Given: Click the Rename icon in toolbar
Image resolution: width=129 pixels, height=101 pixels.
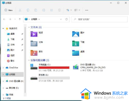Looking at the screenshot, I should [x=44, y=10].
